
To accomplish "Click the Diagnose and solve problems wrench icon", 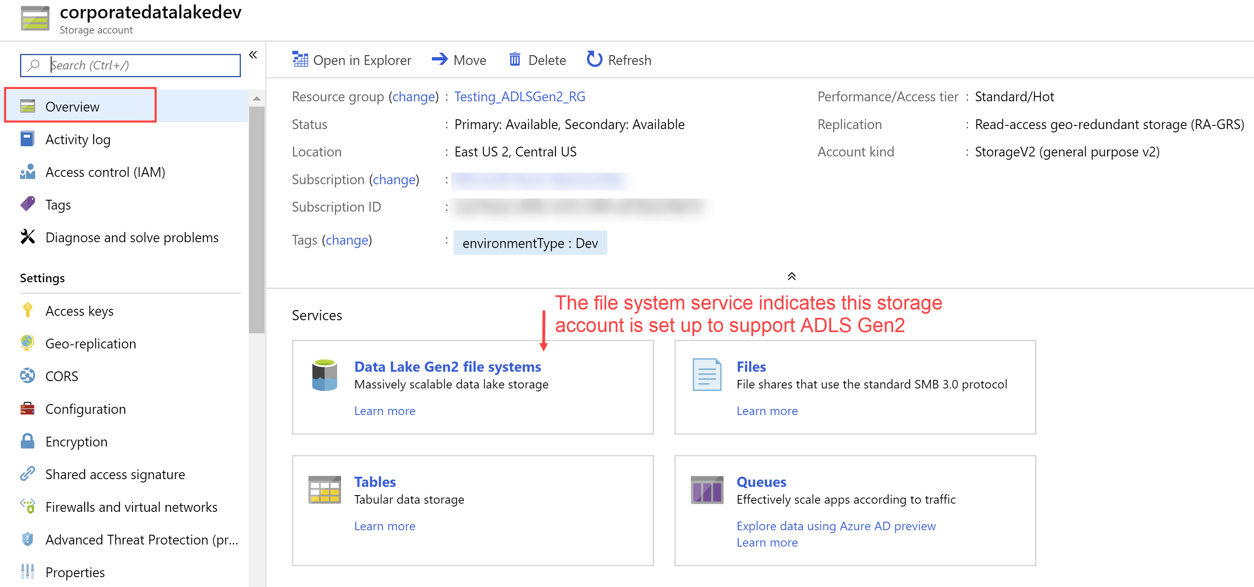I will point(28,237).
